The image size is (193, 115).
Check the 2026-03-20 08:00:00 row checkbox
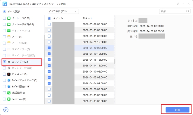(x=49, y=89)
